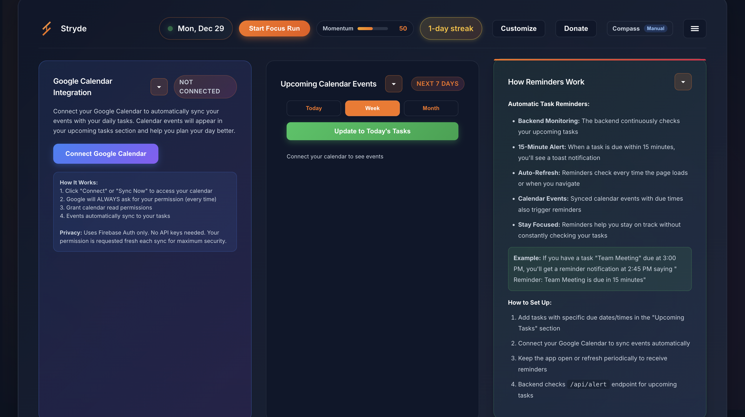Click the NOT CONNECTED status badge
The image size is (745, 417).
click(x=205, y=87)
